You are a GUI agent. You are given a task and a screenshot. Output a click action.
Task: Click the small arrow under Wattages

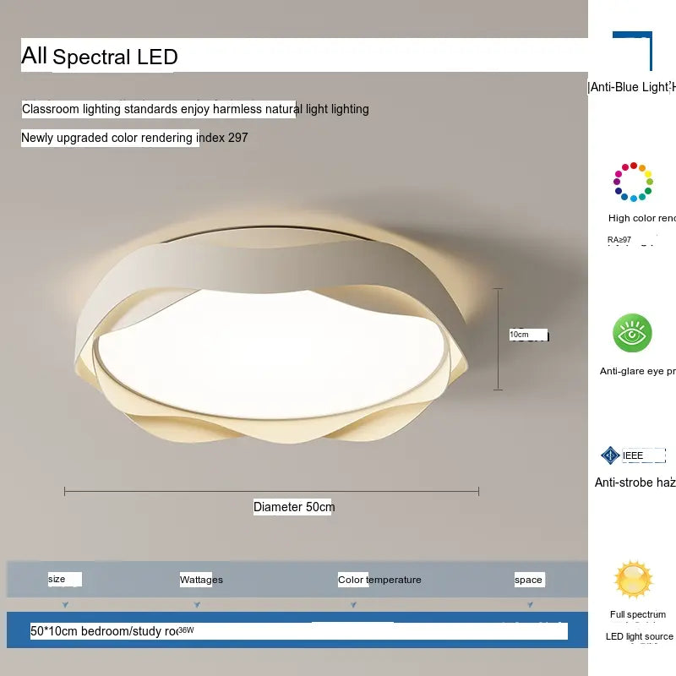[197, 605]
